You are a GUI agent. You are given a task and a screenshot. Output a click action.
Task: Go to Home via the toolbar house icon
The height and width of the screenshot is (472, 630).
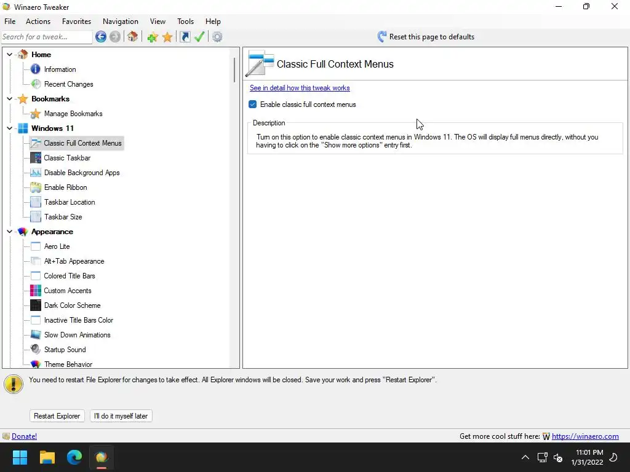click(x=133, y=37)
